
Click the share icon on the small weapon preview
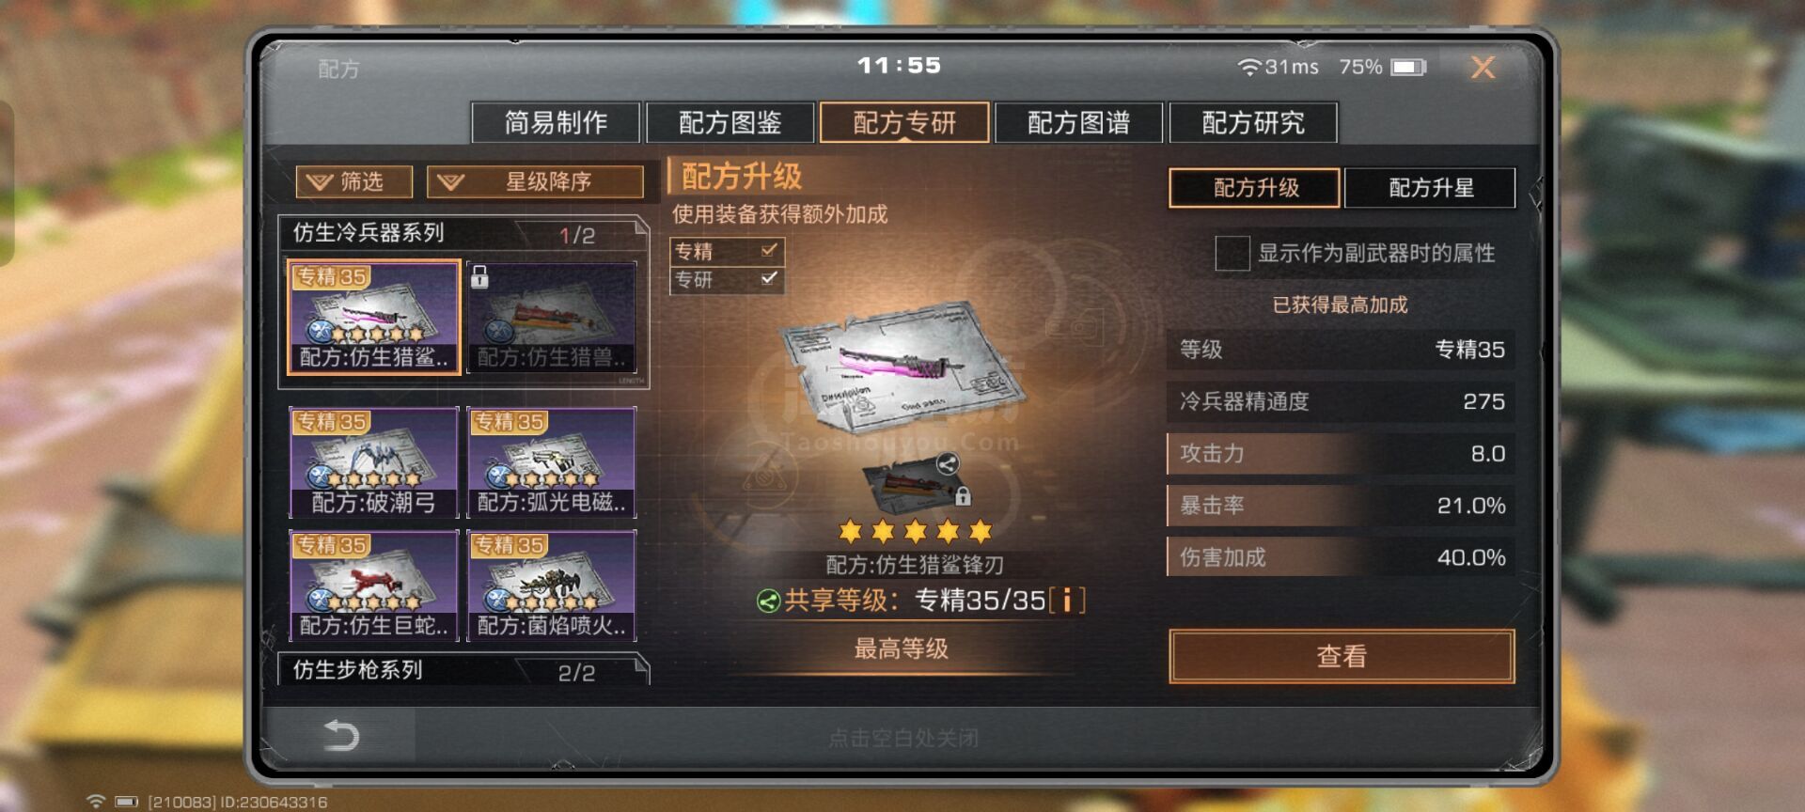pos(947,463)
